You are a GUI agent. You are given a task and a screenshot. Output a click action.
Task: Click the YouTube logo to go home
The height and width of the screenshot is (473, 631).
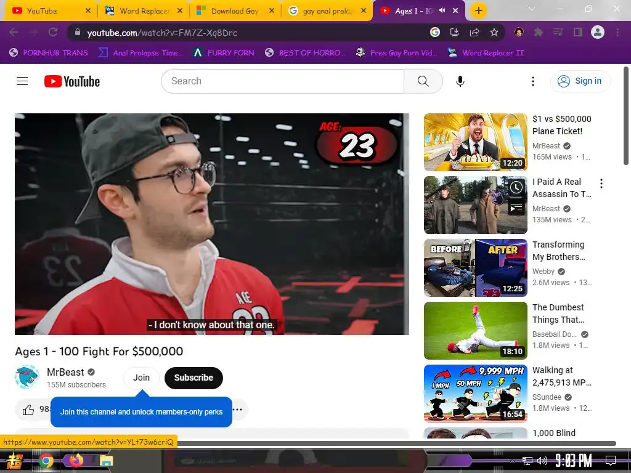click(72, 81)
